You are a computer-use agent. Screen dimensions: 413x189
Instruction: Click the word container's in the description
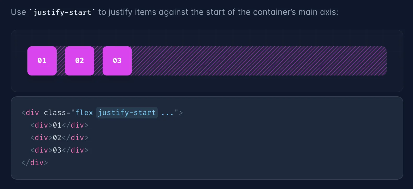274,12
